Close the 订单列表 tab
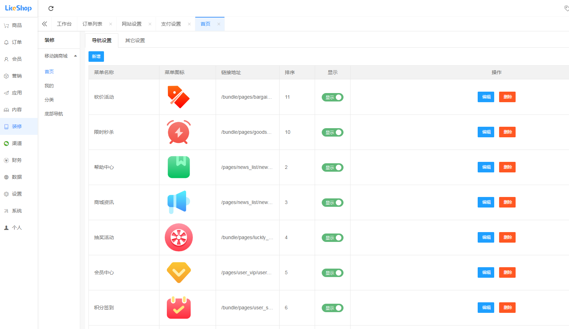Screen dimensions: 569x329 [111, 24]
